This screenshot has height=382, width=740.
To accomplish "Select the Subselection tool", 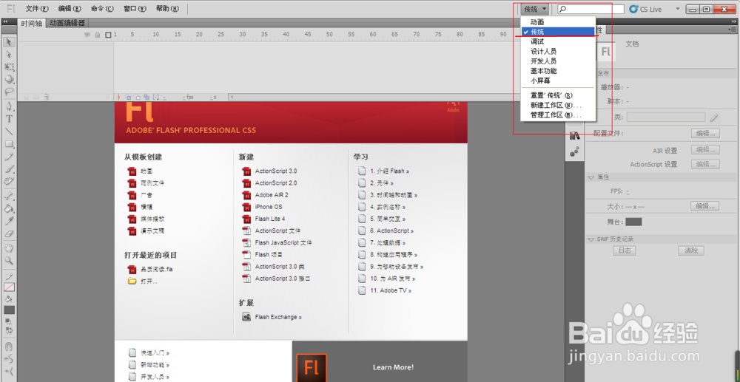I will [9, 55].
